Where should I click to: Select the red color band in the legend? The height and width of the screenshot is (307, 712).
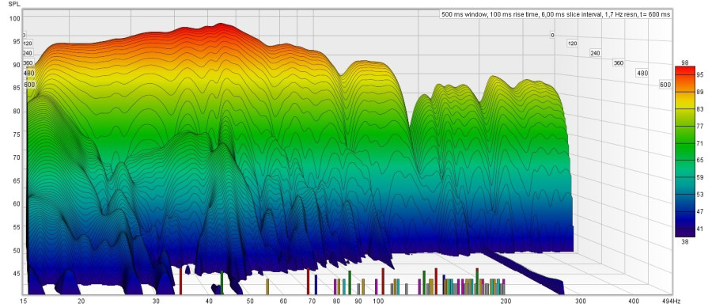tap(685, 74)
